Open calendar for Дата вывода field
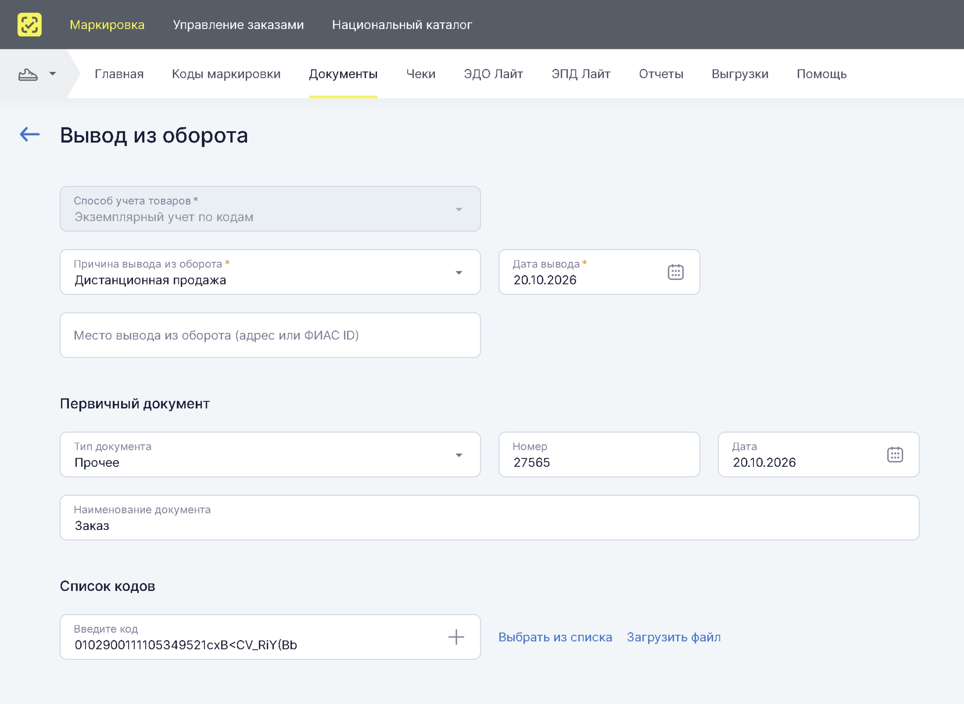 tap(675, 272)
